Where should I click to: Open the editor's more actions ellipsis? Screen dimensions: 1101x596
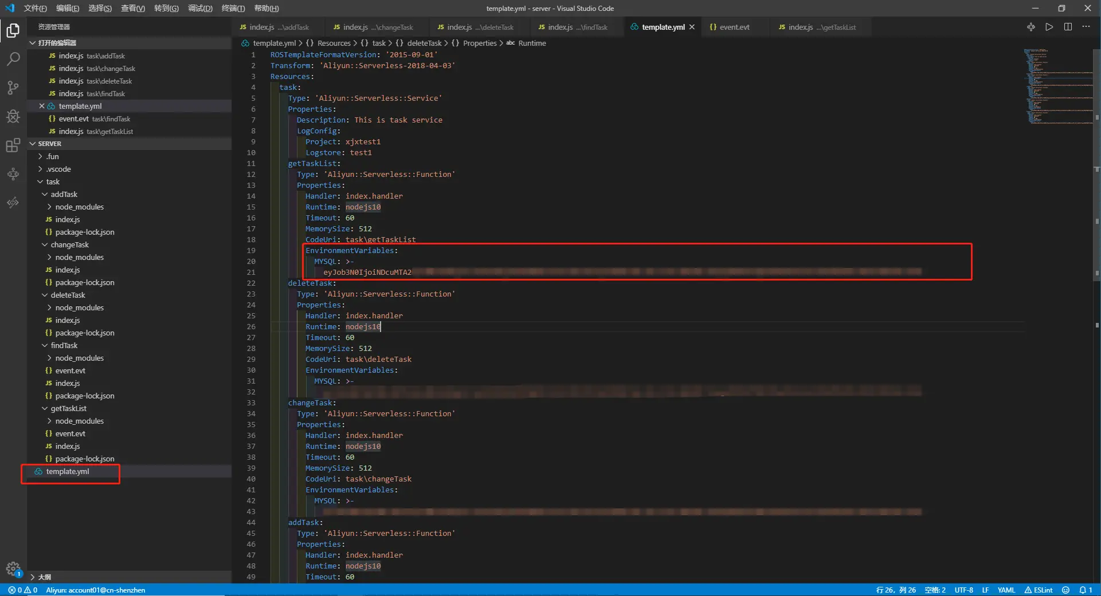tap(1086, 27)
